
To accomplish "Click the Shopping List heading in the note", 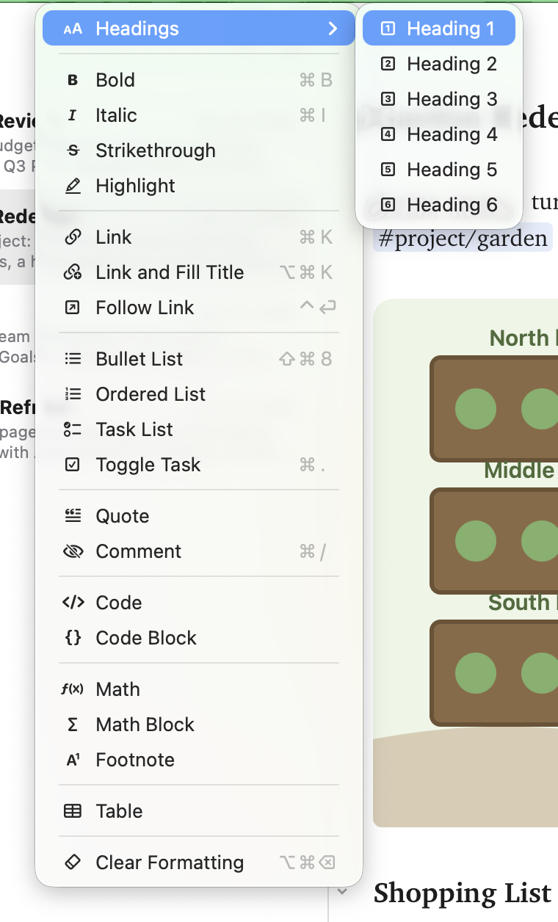I will [463, 893].
